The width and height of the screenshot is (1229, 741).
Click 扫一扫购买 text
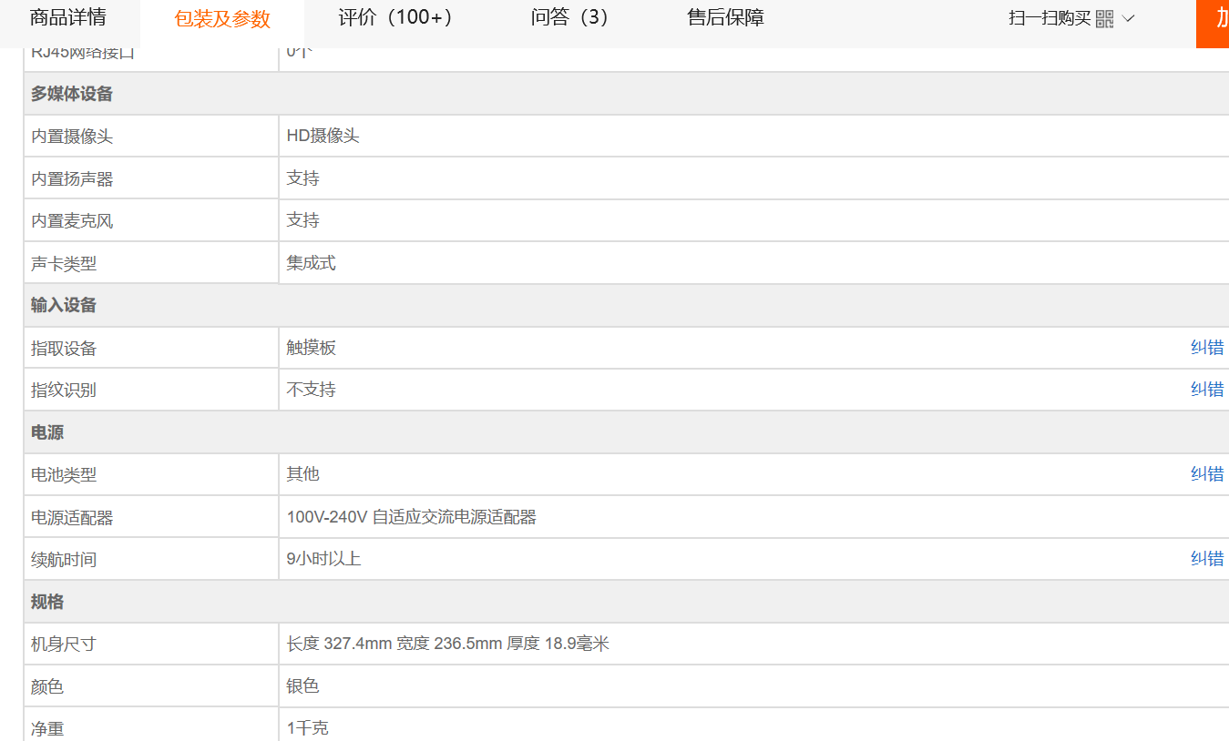coord(1050,18)
